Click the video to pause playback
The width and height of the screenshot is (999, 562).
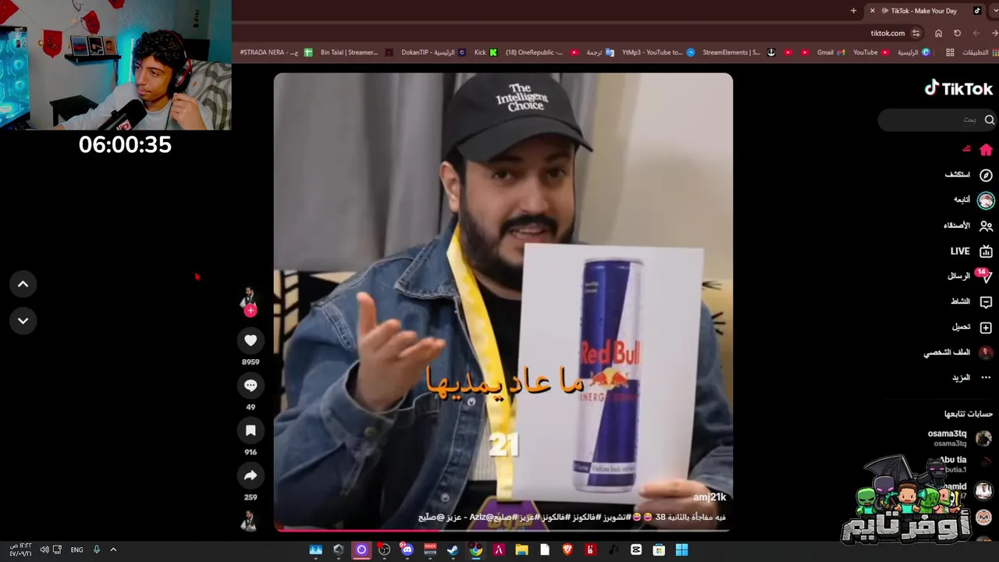[x=503, y=301]
